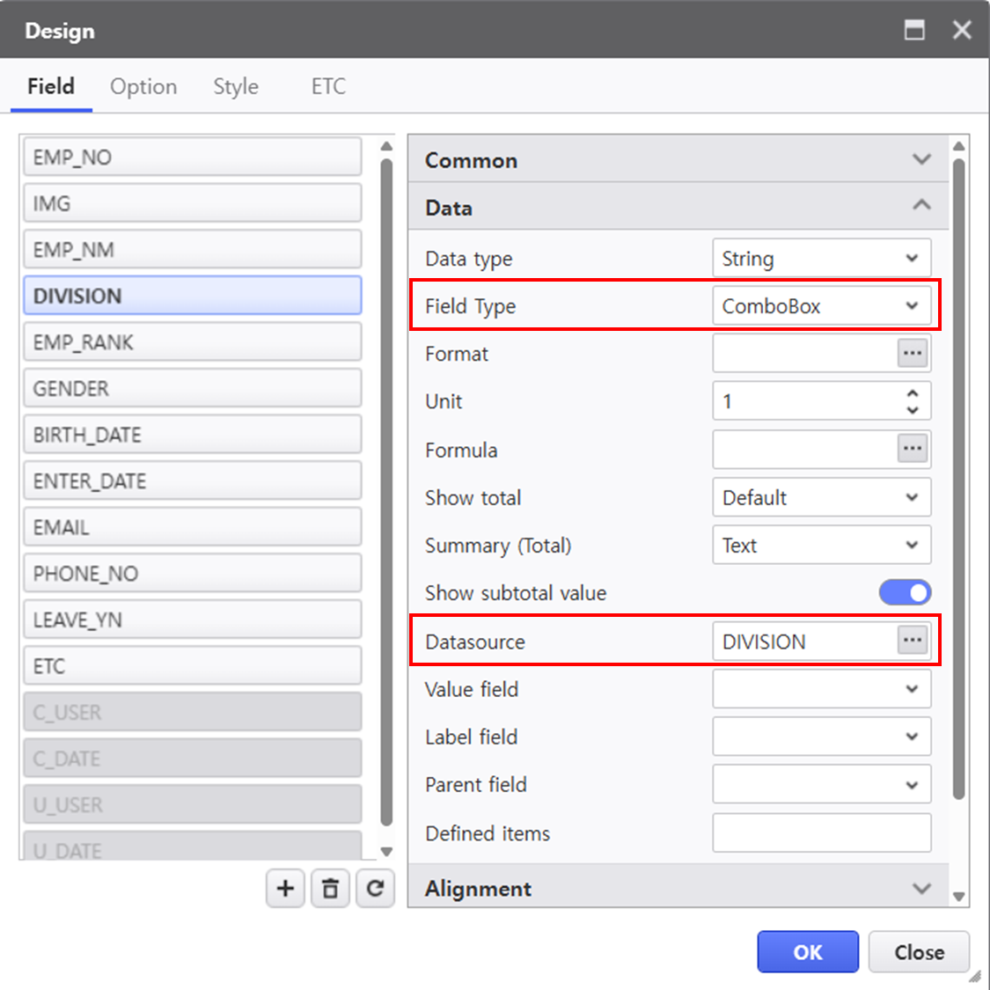This screenshot has height=990, width=990.
Task: Click field list scrollbar down arrow
Action: tap(386, 851)
